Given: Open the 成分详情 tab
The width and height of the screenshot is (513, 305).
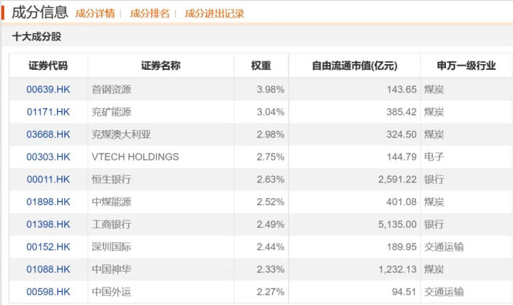Looking at the screenshot, I should [x=95, y=13].
